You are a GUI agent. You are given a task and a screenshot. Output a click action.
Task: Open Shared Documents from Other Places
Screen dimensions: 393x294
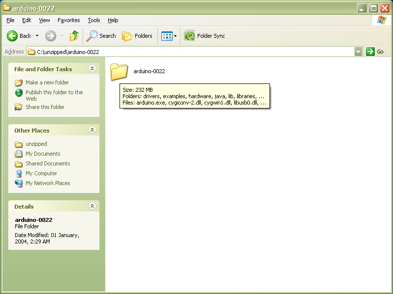coord(48,163)
